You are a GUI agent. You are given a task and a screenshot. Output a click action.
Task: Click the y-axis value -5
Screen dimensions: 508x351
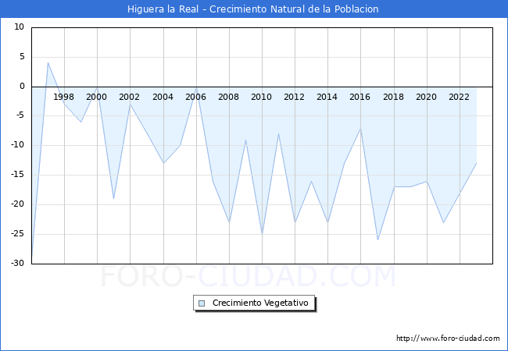tap(19, 115)
